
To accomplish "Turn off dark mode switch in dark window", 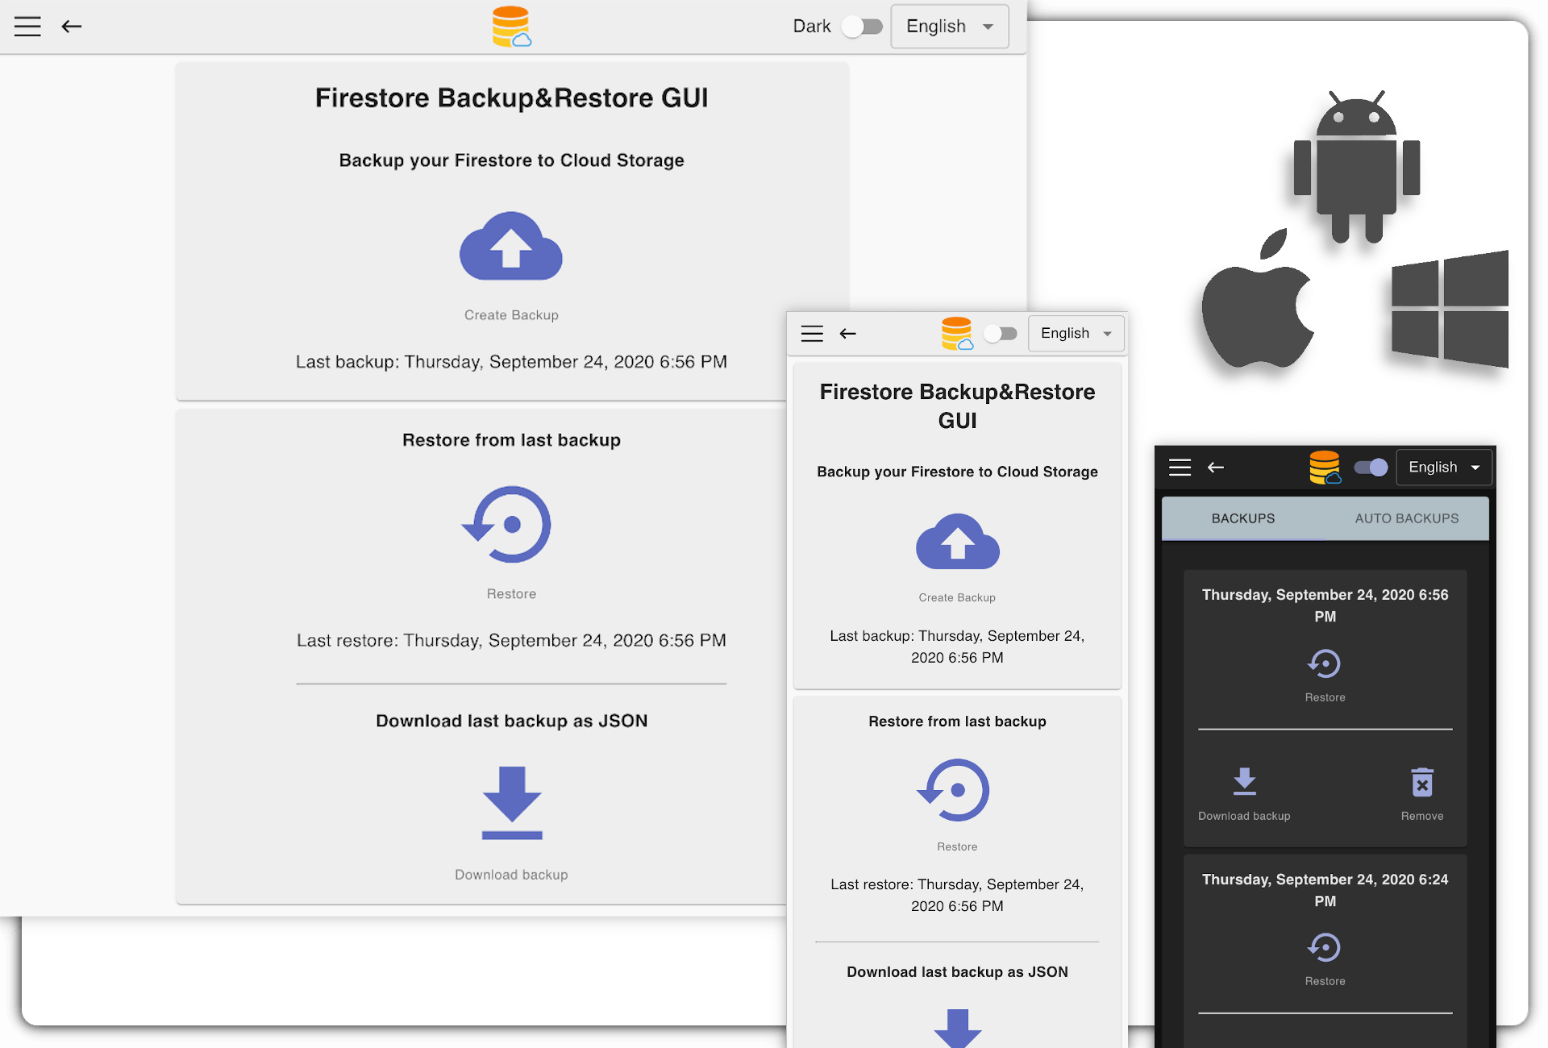I will 1371,468.
